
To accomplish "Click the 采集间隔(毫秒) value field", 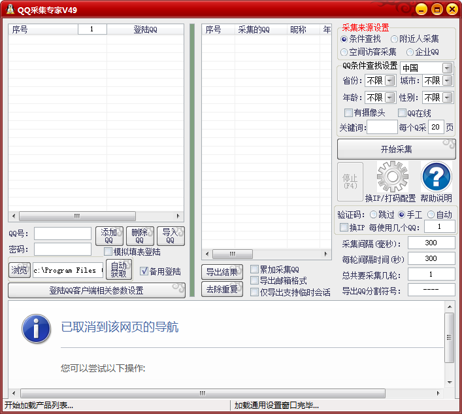I will pos(431,243).
